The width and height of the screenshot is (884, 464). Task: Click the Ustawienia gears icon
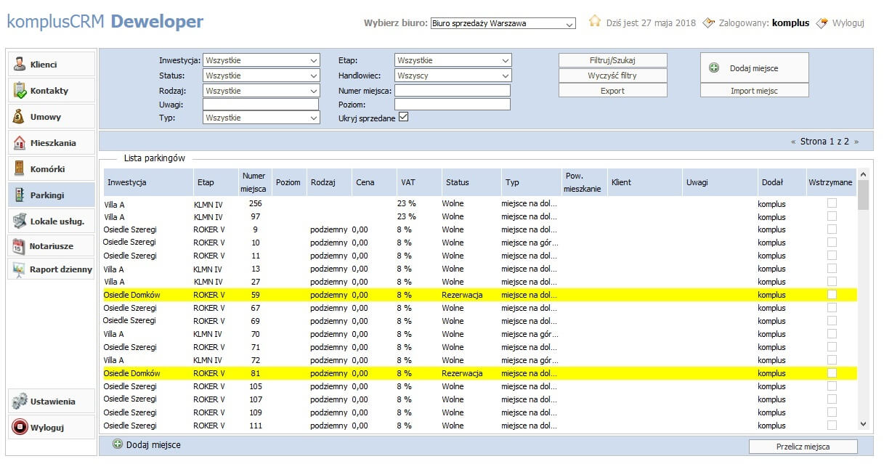[20, 401]
